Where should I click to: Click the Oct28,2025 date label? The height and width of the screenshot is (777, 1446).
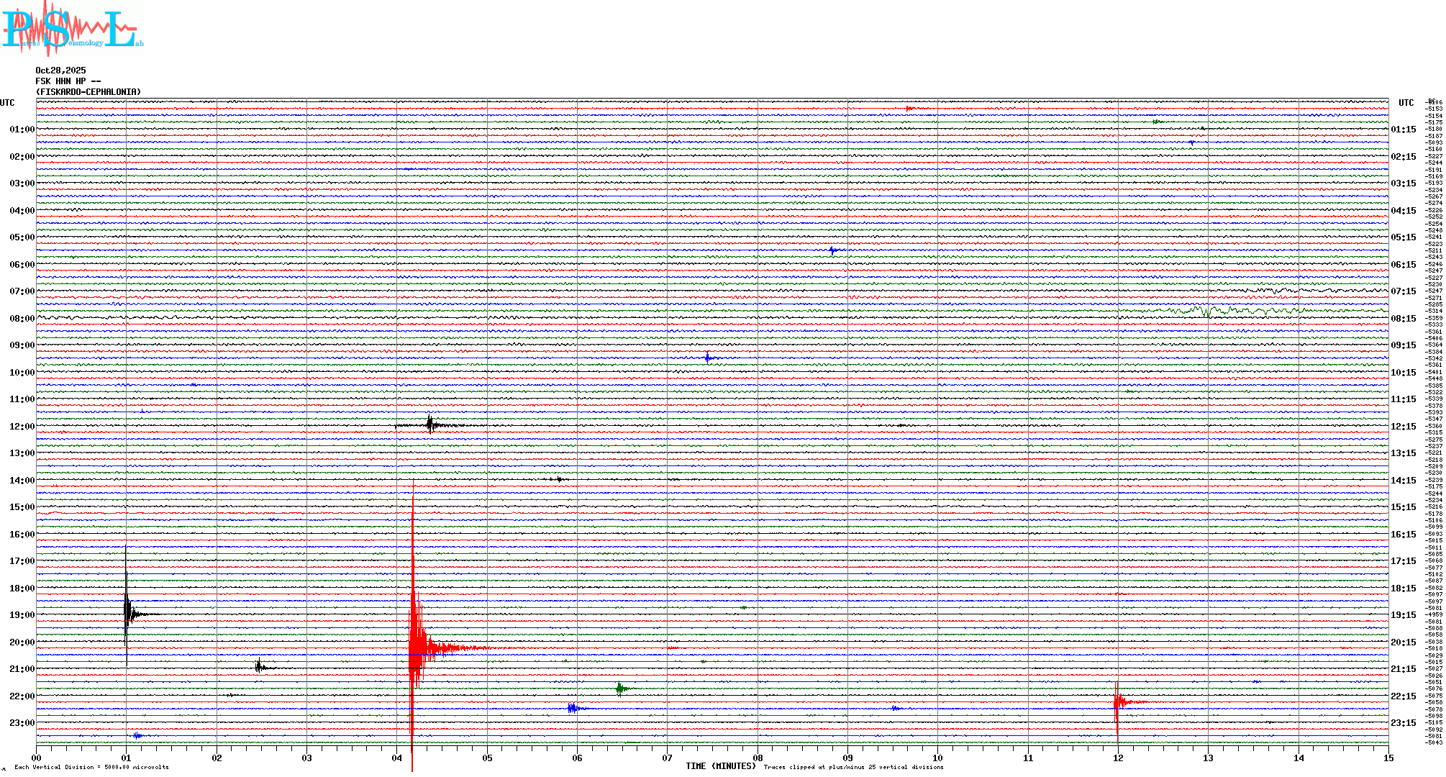(x=60, y=71)
